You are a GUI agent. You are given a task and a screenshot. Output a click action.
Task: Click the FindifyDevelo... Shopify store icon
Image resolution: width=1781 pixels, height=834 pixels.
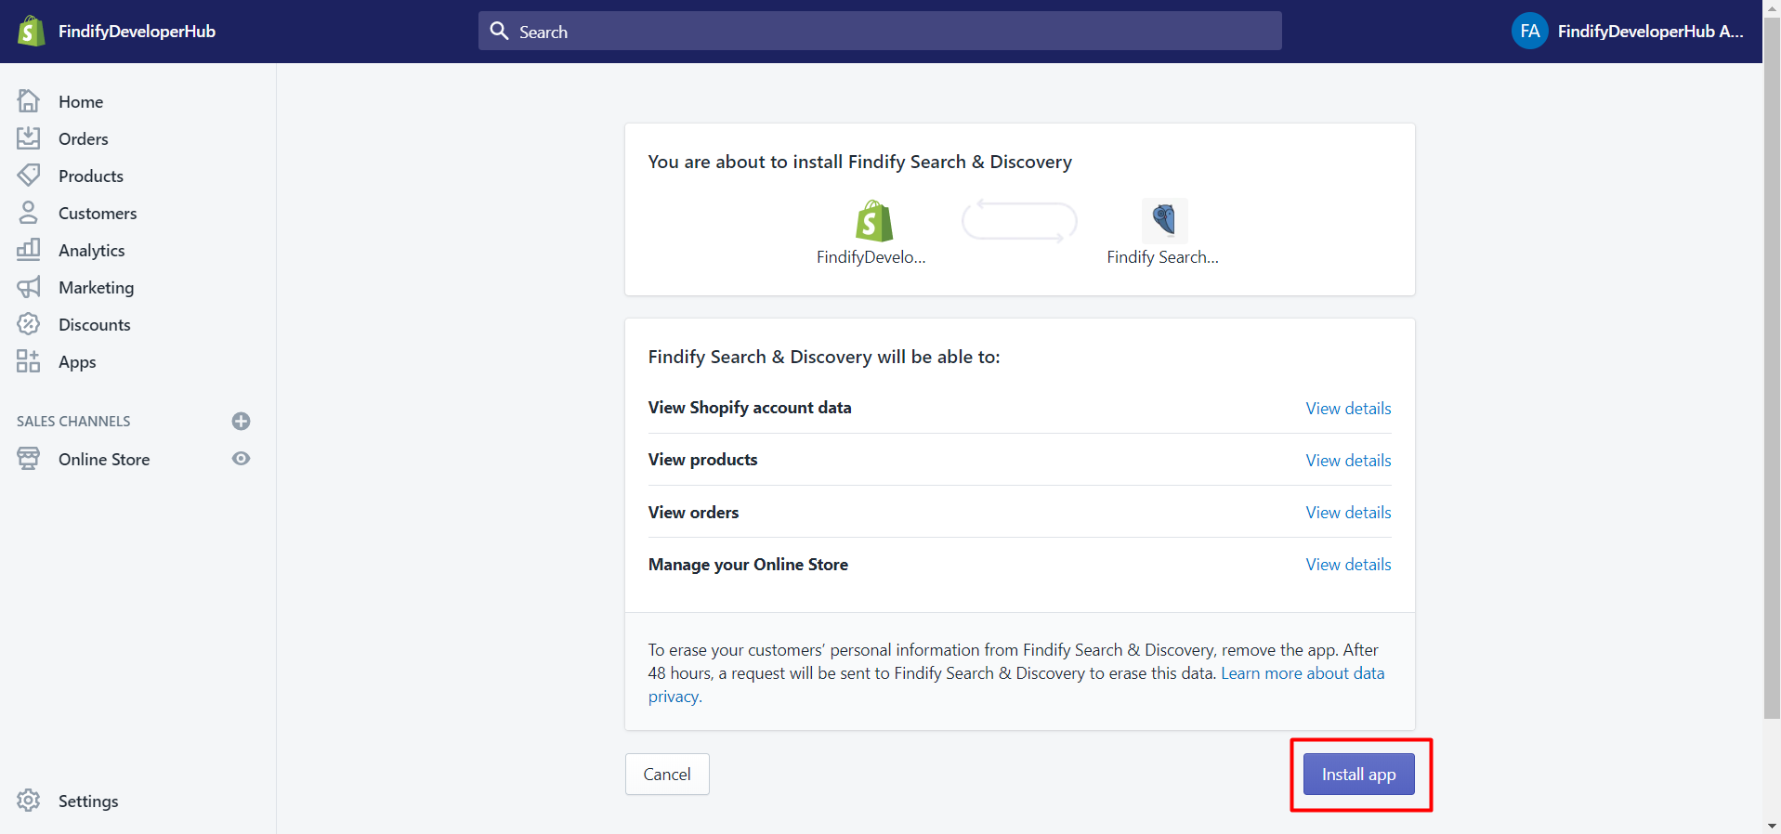coord(873,221)
